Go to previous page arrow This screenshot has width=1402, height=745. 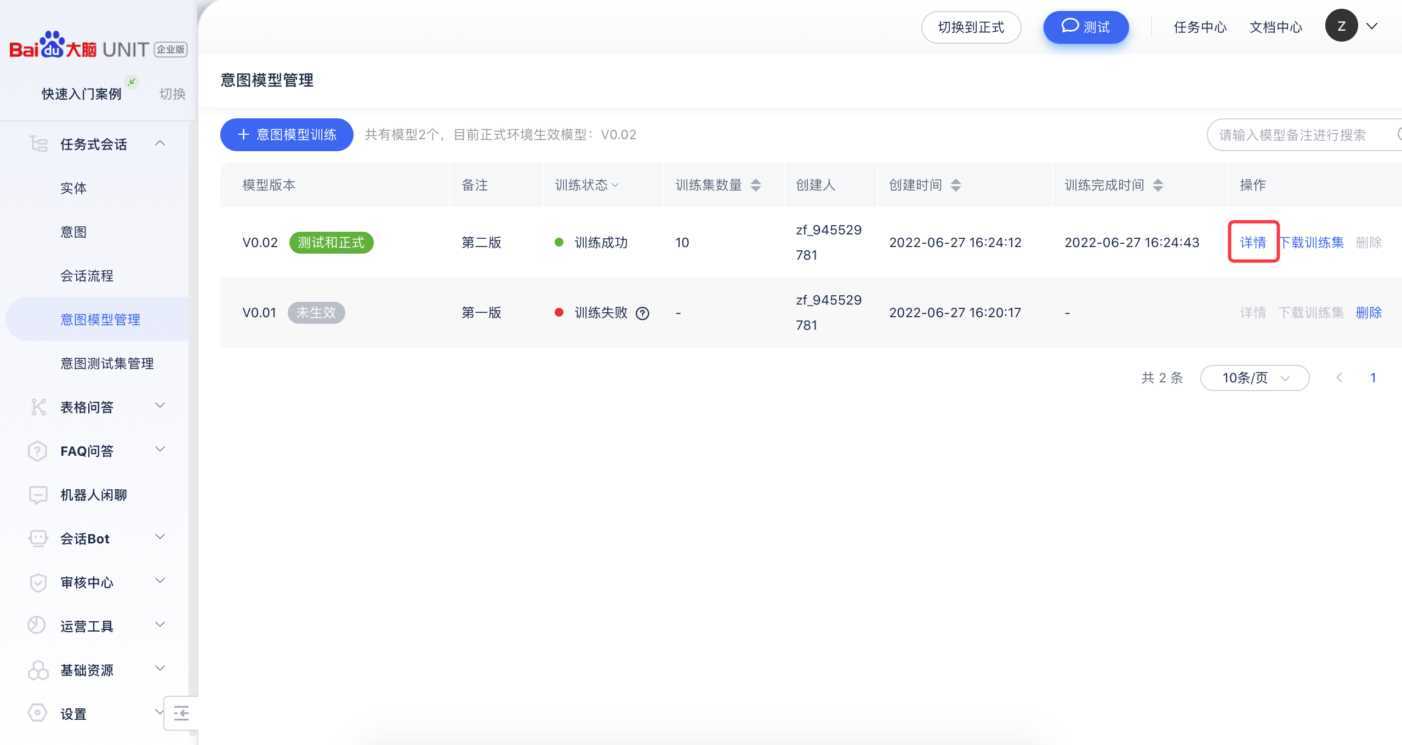1340,378
